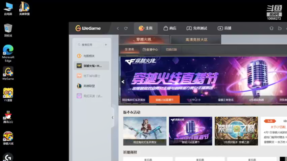287x161 pixels.
Task: Select the highlighted 穿越火线直播节 banner tab
Action: coord(164,100)
